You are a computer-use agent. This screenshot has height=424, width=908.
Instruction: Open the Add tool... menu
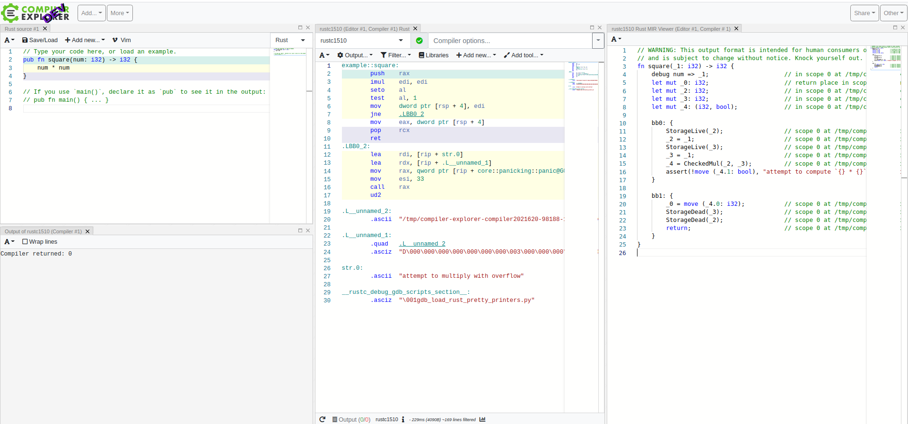tap(524, 55)
